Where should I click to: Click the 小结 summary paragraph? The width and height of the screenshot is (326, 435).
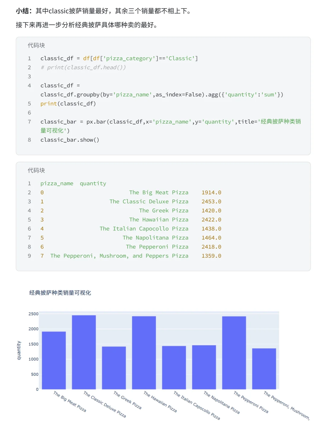(x=104, y=11)
